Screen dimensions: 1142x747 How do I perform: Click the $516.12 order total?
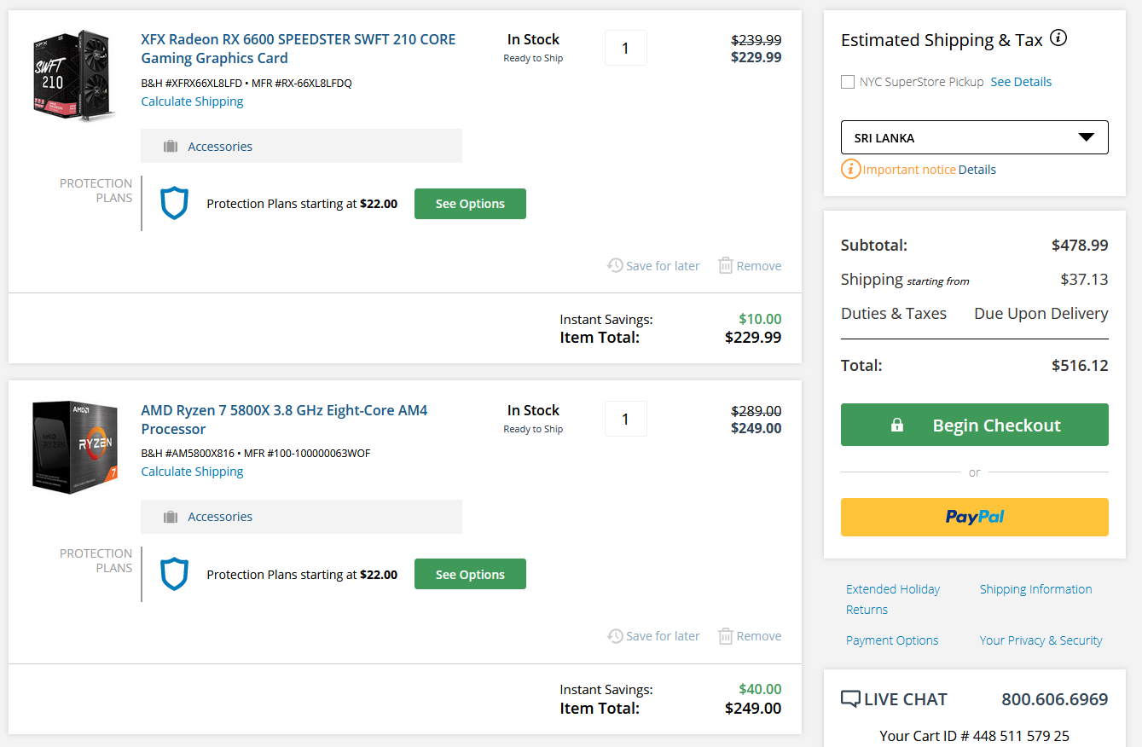click(x=1080, y=366)
